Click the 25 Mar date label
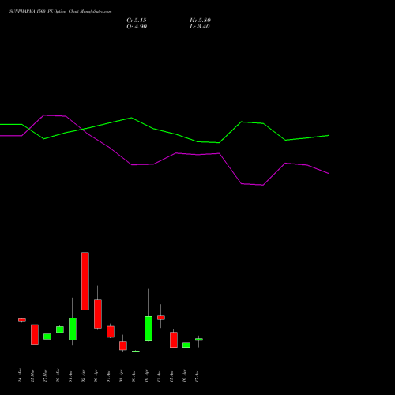This screenshot has width=395, height=395. (32, 375)
